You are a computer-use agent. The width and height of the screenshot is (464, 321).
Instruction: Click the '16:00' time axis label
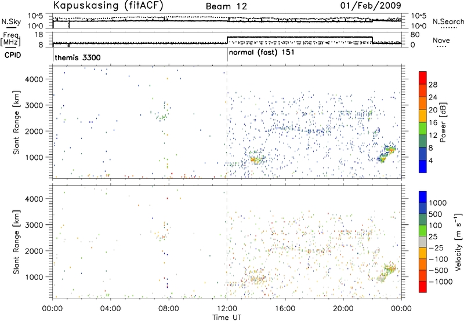285,309
